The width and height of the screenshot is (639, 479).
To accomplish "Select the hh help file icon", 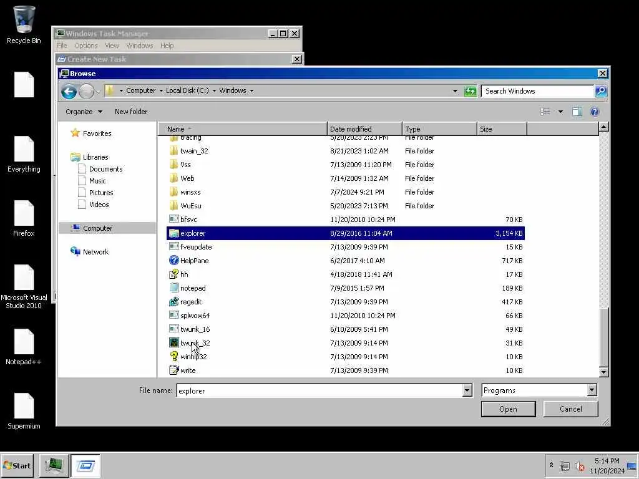I will (x=174, y=274).
